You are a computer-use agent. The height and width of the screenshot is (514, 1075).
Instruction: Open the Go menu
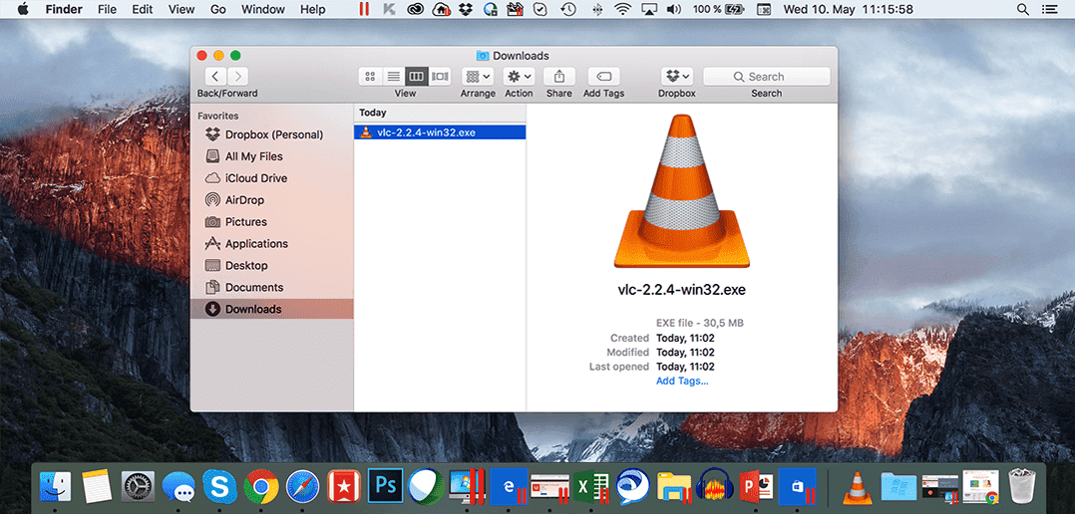[218, 9]
